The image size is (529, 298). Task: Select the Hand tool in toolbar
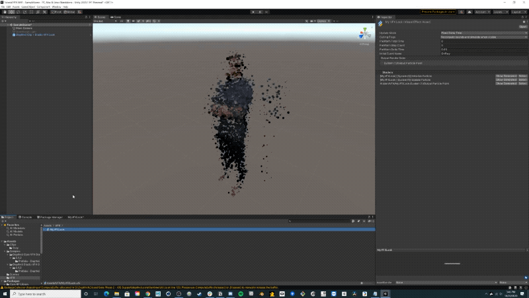click(x=5, y=12)
